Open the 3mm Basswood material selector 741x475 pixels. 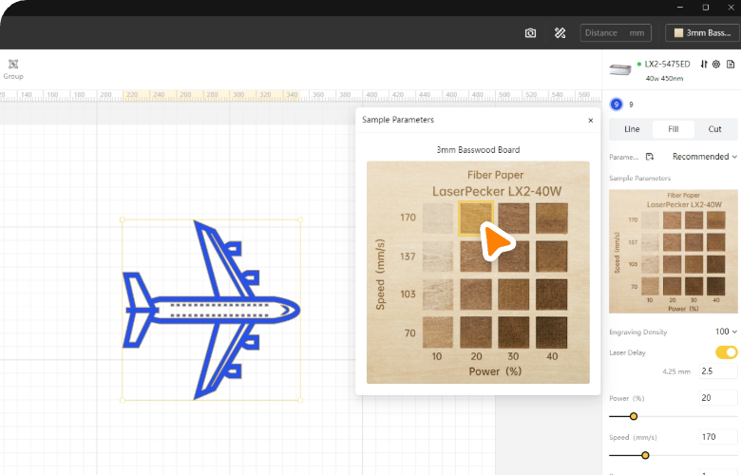coord(701,33)
